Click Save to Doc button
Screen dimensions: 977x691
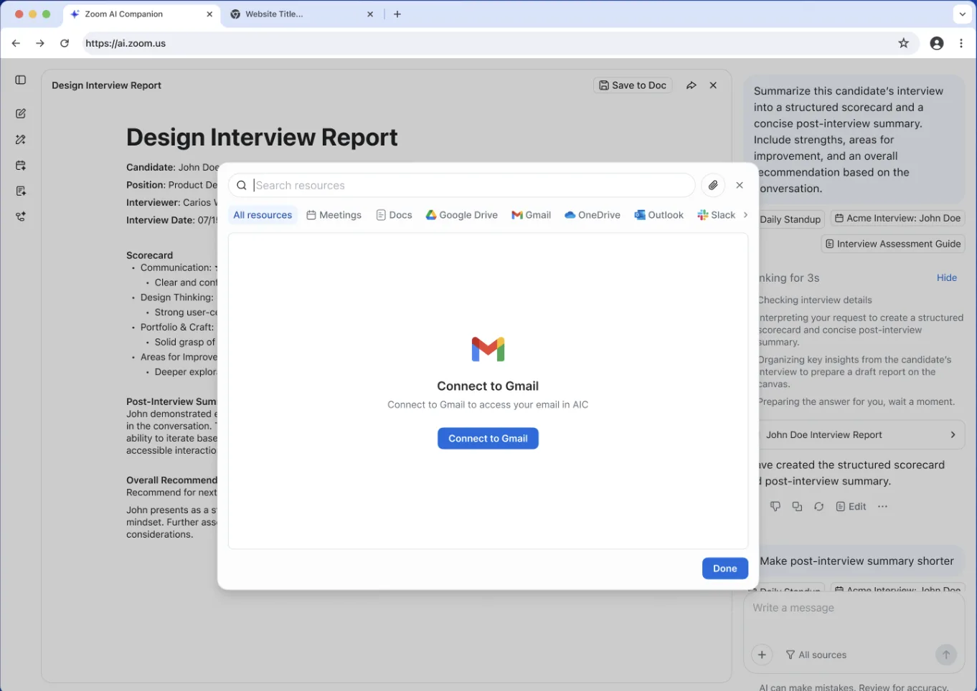(x=633, y=85)
